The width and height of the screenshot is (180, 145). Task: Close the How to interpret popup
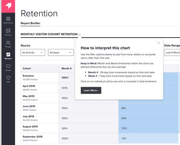click(x=158, y=43)
